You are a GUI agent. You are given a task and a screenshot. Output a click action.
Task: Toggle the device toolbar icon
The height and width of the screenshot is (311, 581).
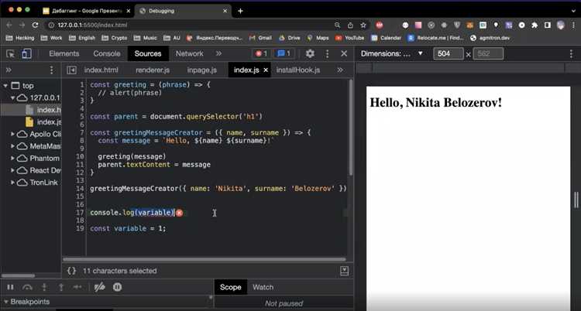pos(26,54)
